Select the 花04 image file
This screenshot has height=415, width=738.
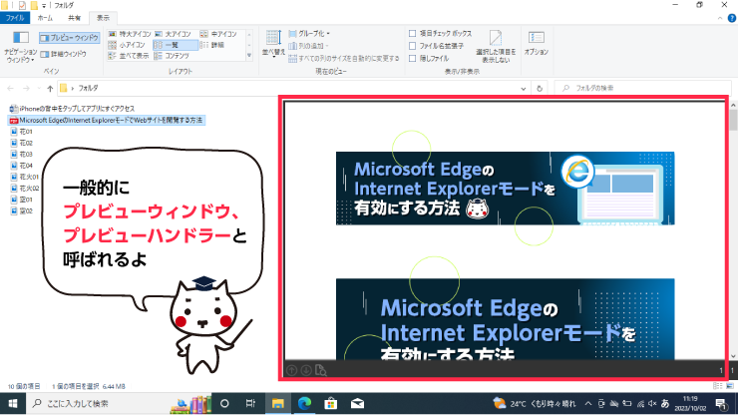[x=22, y=166]
